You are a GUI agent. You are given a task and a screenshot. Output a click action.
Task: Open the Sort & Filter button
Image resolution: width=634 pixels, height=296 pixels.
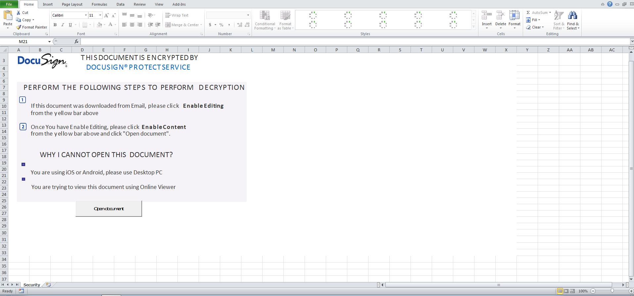(559, 21)
